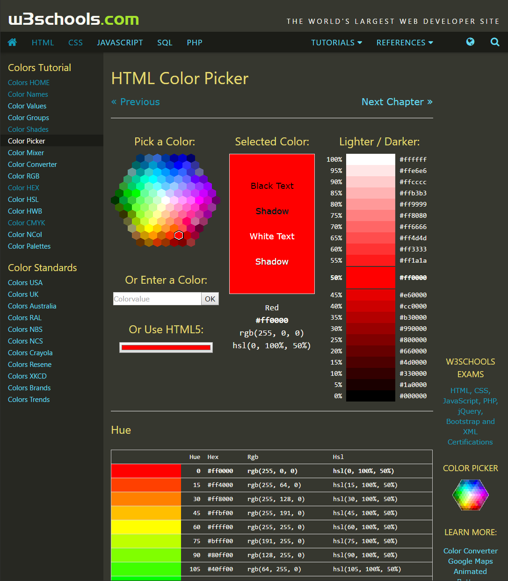The image size is (508, 581).
Task: Click the yellow #ffff00 swatch in the Hue table
Action: [146, 527]
